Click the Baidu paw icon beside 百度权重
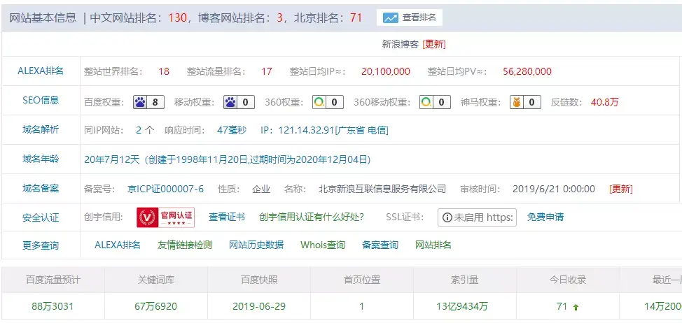 coord(141,103)
